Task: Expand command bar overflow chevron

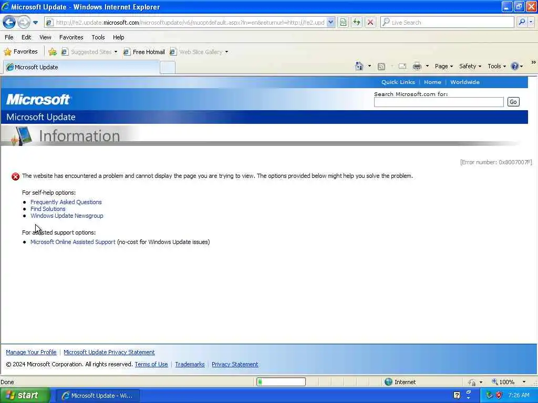Action: [x=534, y=62]
